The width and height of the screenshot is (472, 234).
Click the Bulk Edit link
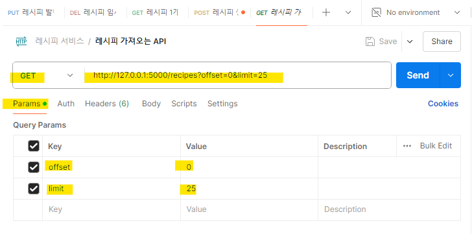(436, 146)
